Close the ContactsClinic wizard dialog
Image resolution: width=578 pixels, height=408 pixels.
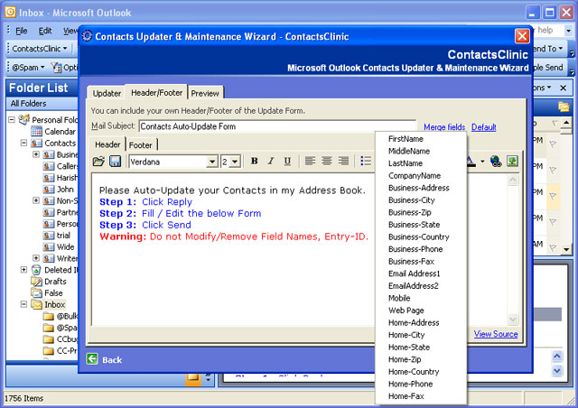pyautogui.click(x=522, y=36)
